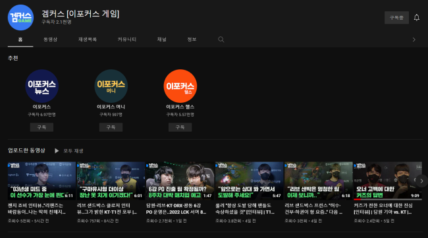
Task: Subscribe to the 이포커스 channel
Action: click(x=41, y=127)
